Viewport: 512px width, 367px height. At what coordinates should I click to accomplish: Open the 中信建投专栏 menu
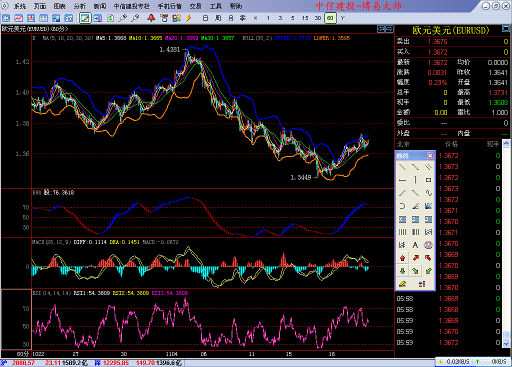[x=131, y=6]
